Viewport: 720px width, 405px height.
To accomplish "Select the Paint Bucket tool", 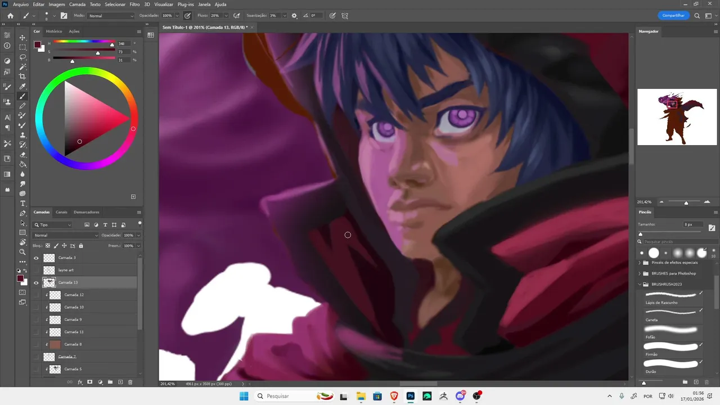I will tap(22, 164).
